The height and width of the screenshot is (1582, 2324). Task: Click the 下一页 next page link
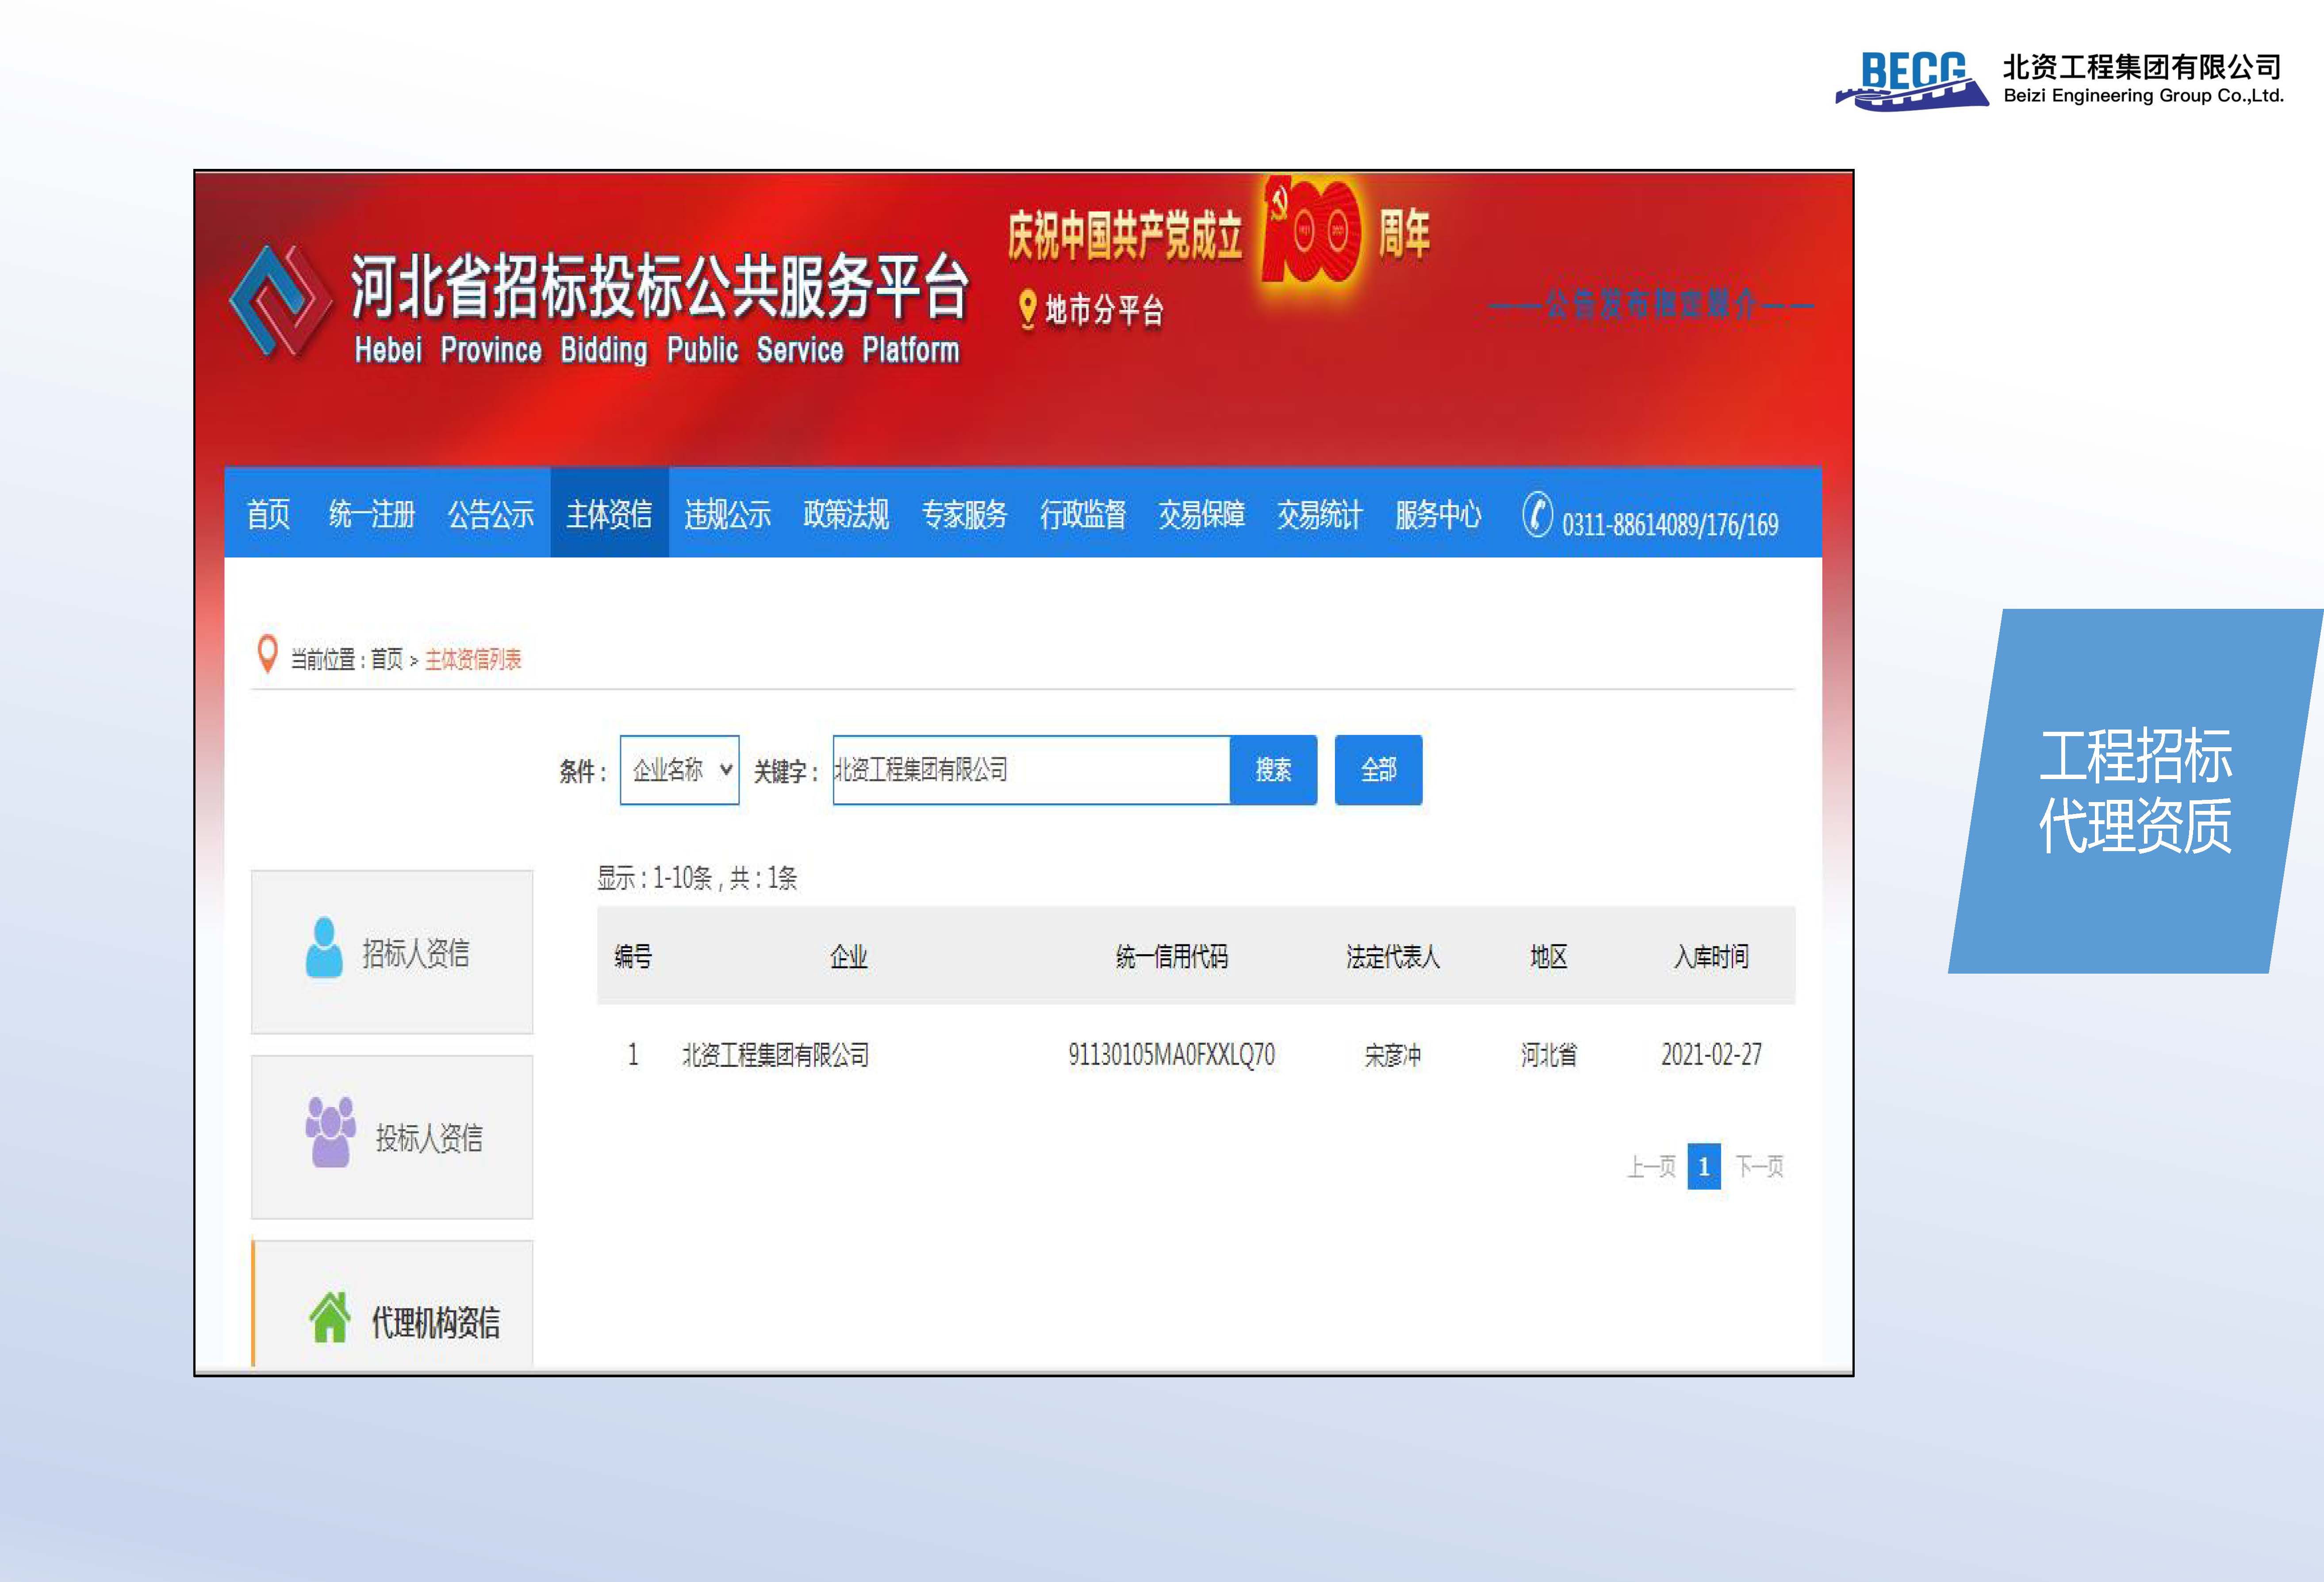pos(1759,1166)
